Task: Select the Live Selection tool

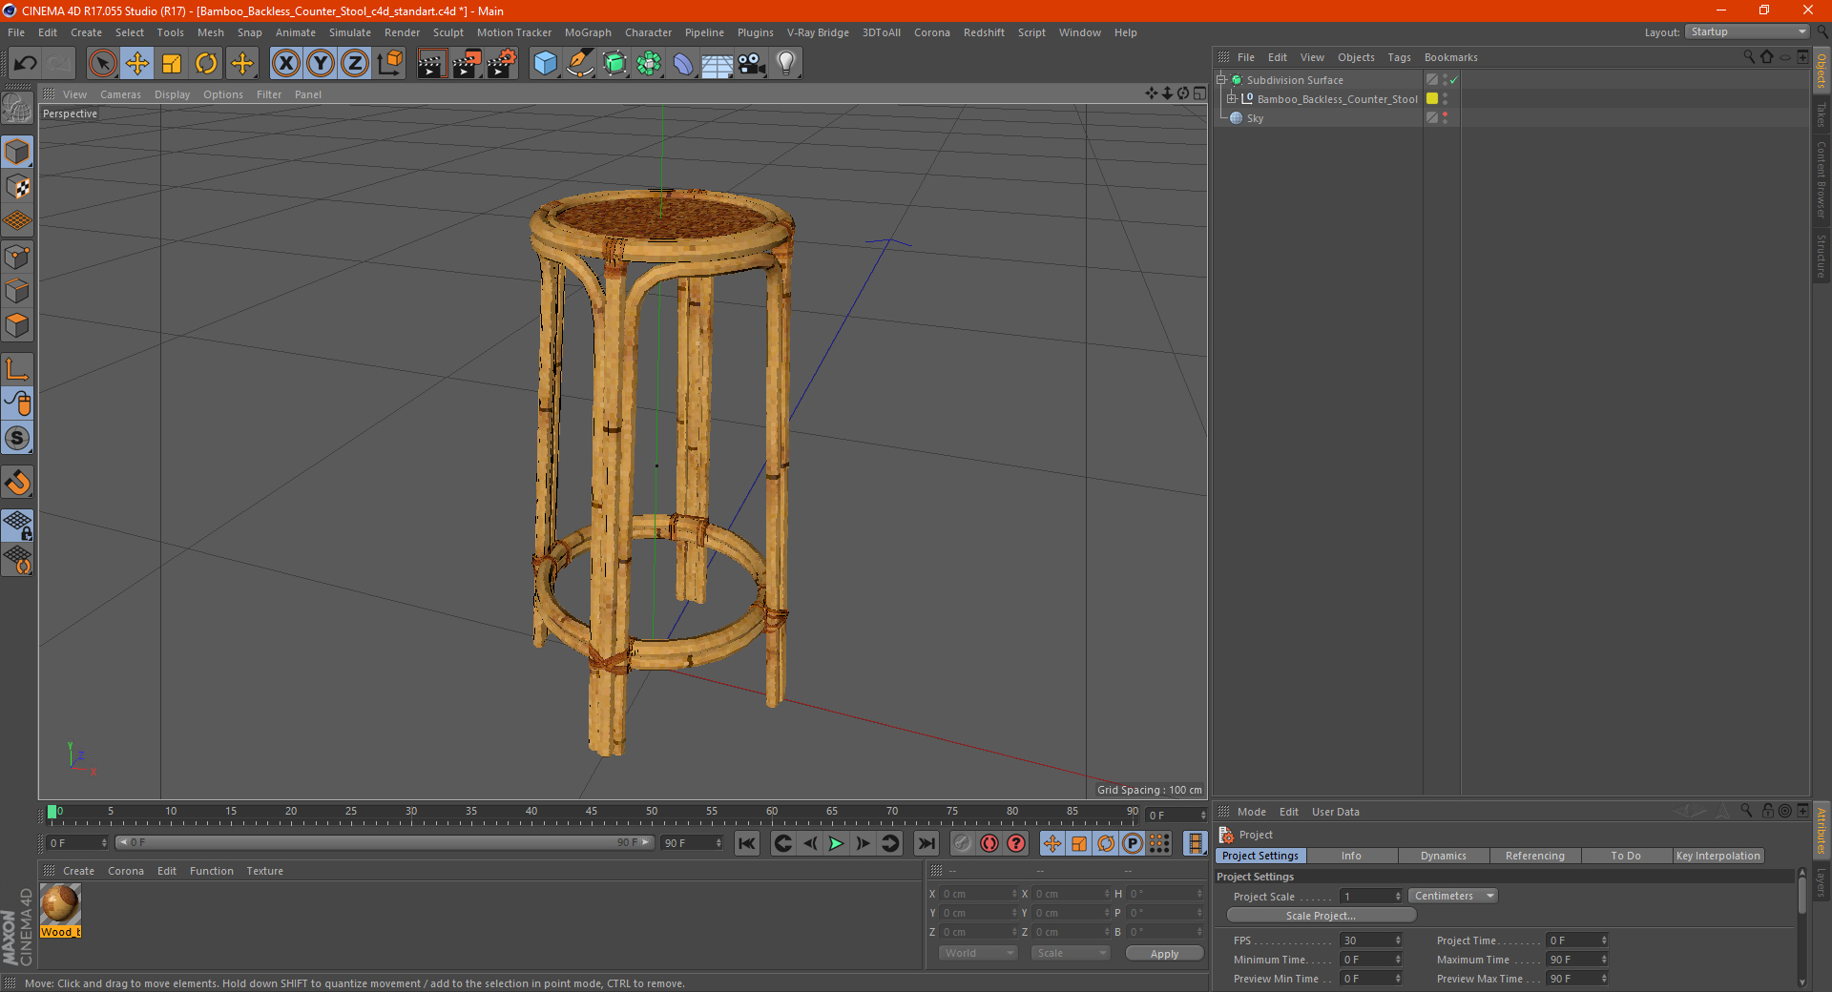Action: click(102, 64)
